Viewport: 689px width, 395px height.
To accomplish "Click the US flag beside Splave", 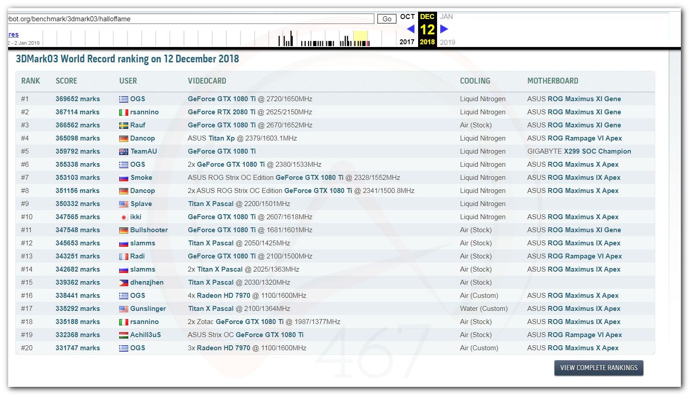I will [124, 204].
